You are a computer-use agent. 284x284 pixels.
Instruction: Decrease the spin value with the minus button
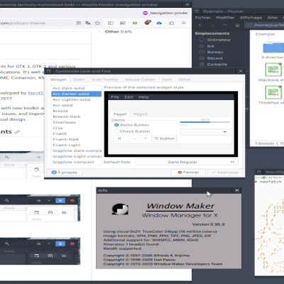[x=135, y=138]
